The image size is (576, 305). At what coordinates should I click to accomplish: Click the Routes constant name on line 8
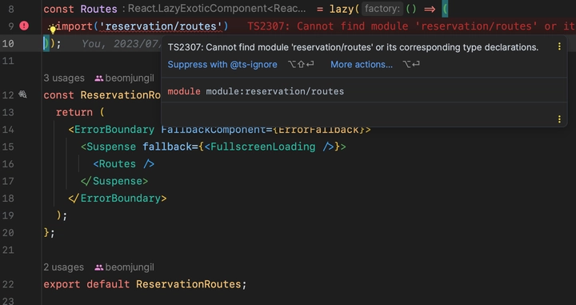[x=99, y=9]
